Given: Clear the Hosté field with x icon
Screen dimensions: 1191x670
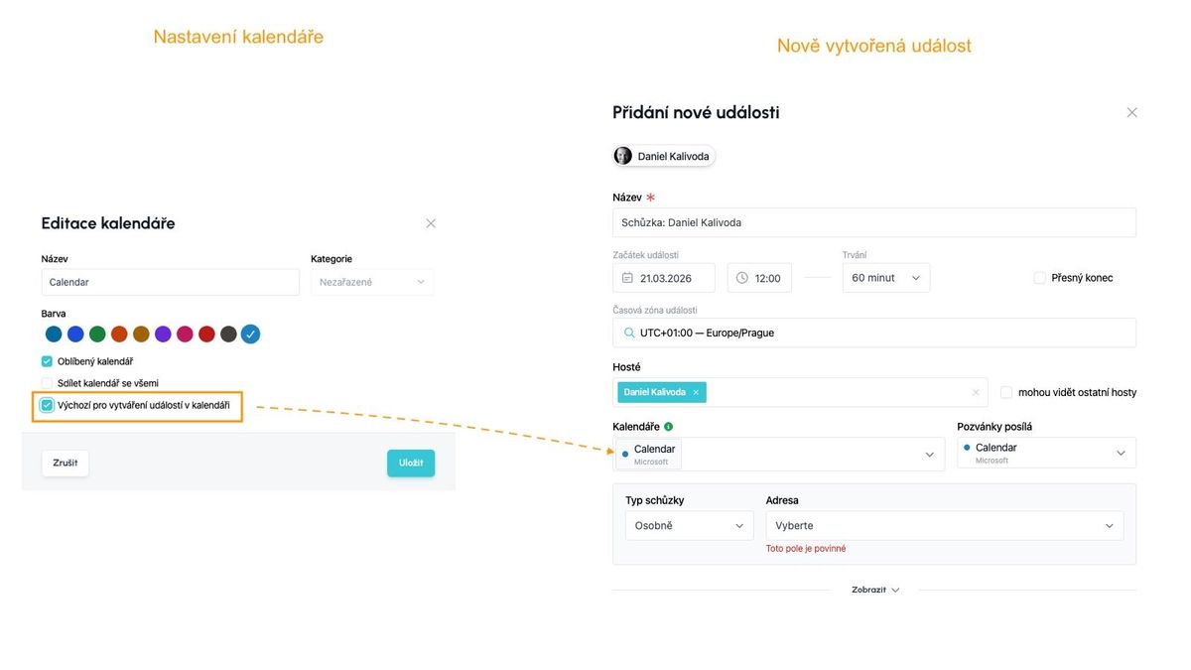Looking at the screenshot, I should 976,393.
